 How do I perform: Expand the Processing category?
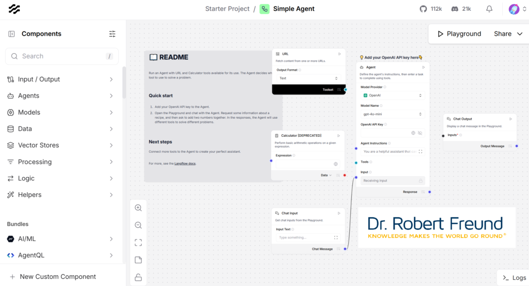pyautogui.click(x=111, y=162)
